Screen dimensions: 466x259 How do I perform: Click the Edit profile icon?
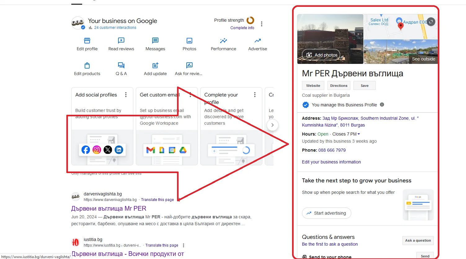pos(87,41)
